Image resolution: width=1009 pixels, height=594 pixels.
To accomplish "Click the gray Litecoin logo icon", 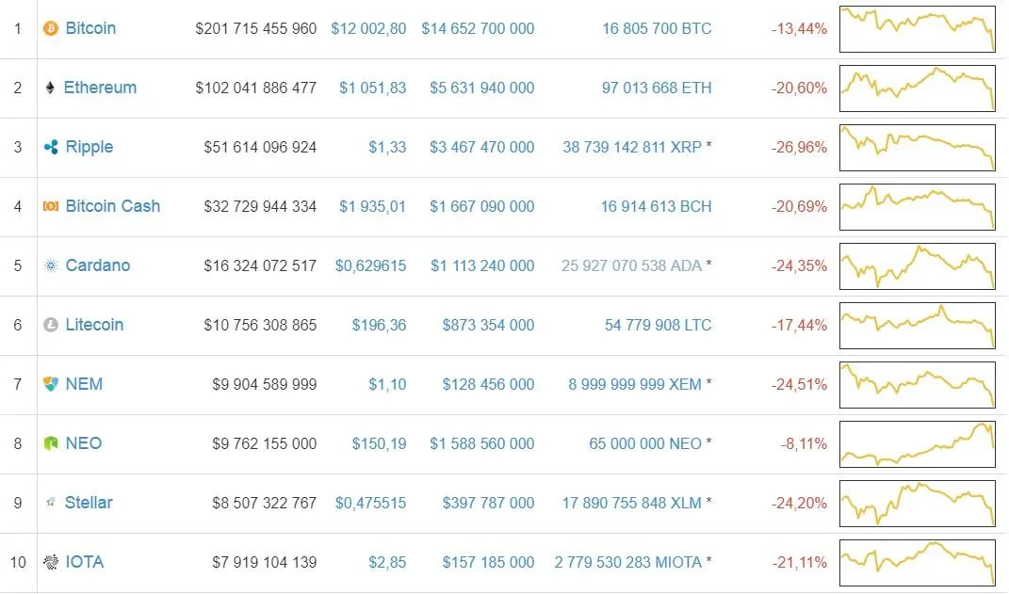I will (x=51, y=325).
